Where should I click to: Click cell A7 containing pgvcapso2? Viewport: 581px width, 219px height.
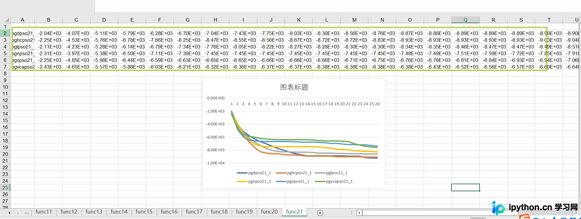pos(23,67)
